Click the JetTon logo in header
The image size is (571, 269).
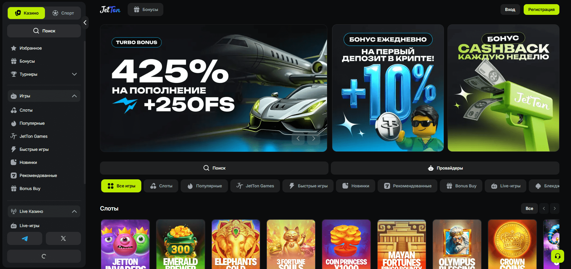coord(110,10)
